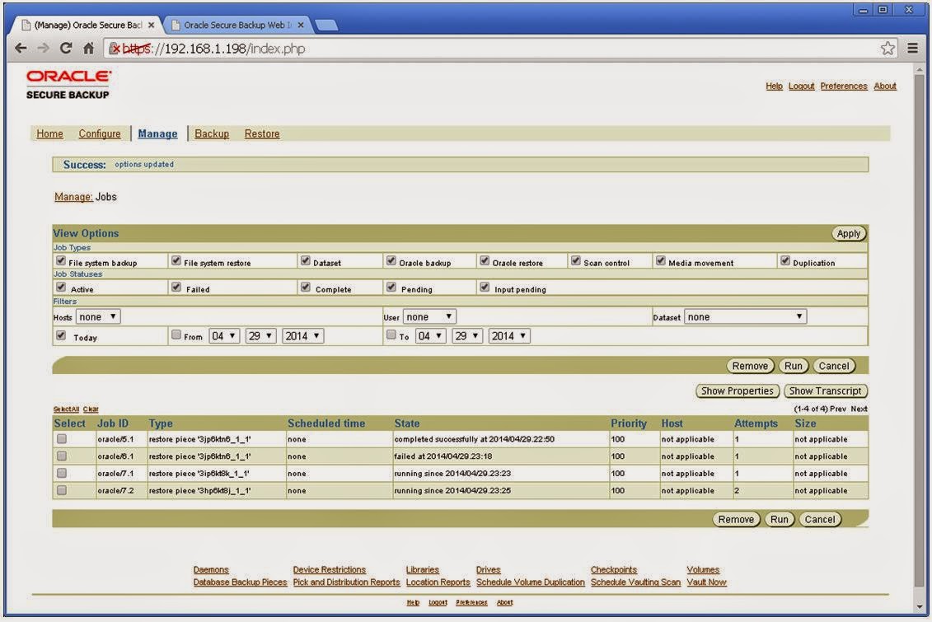Toggle File system backup job type

point(61,261)
